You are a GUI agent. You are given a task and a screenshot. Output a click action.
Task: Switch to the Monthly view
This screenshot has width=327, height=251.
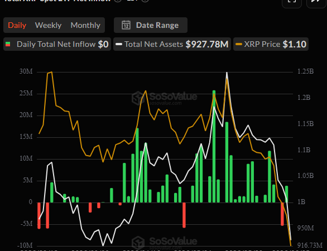click(85, 25)
